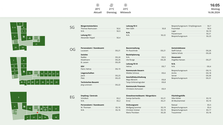223x125 pixels.
Task: Click the sun icon above Mittwoch forecast
Action: 125,5
